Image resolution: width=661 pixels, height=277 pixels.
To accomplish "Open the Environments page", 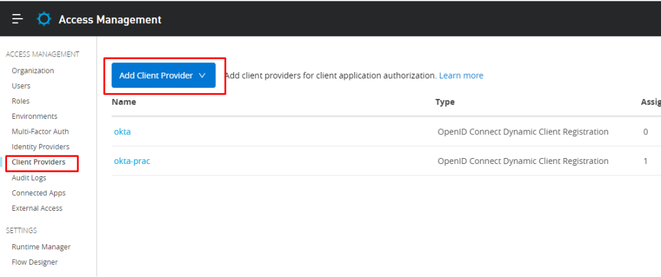I will (35, 116).
